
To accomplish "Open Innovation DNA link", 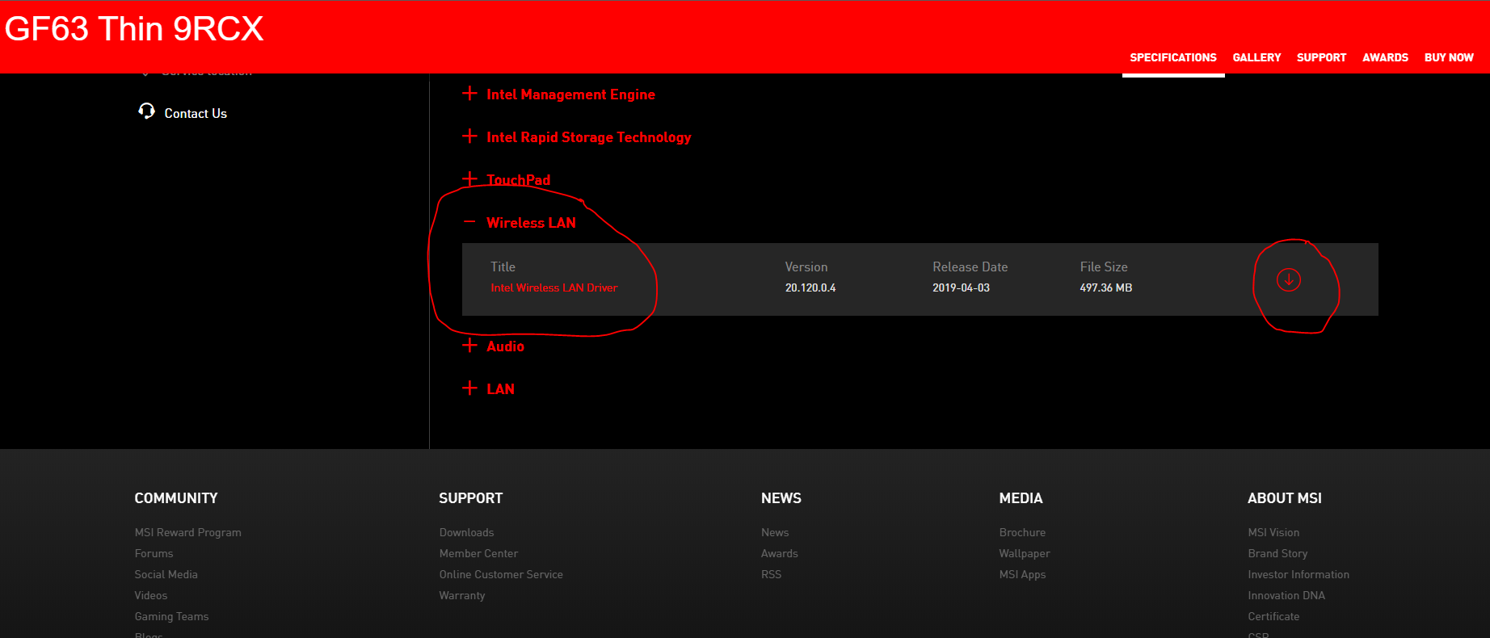I will 1286,595.
